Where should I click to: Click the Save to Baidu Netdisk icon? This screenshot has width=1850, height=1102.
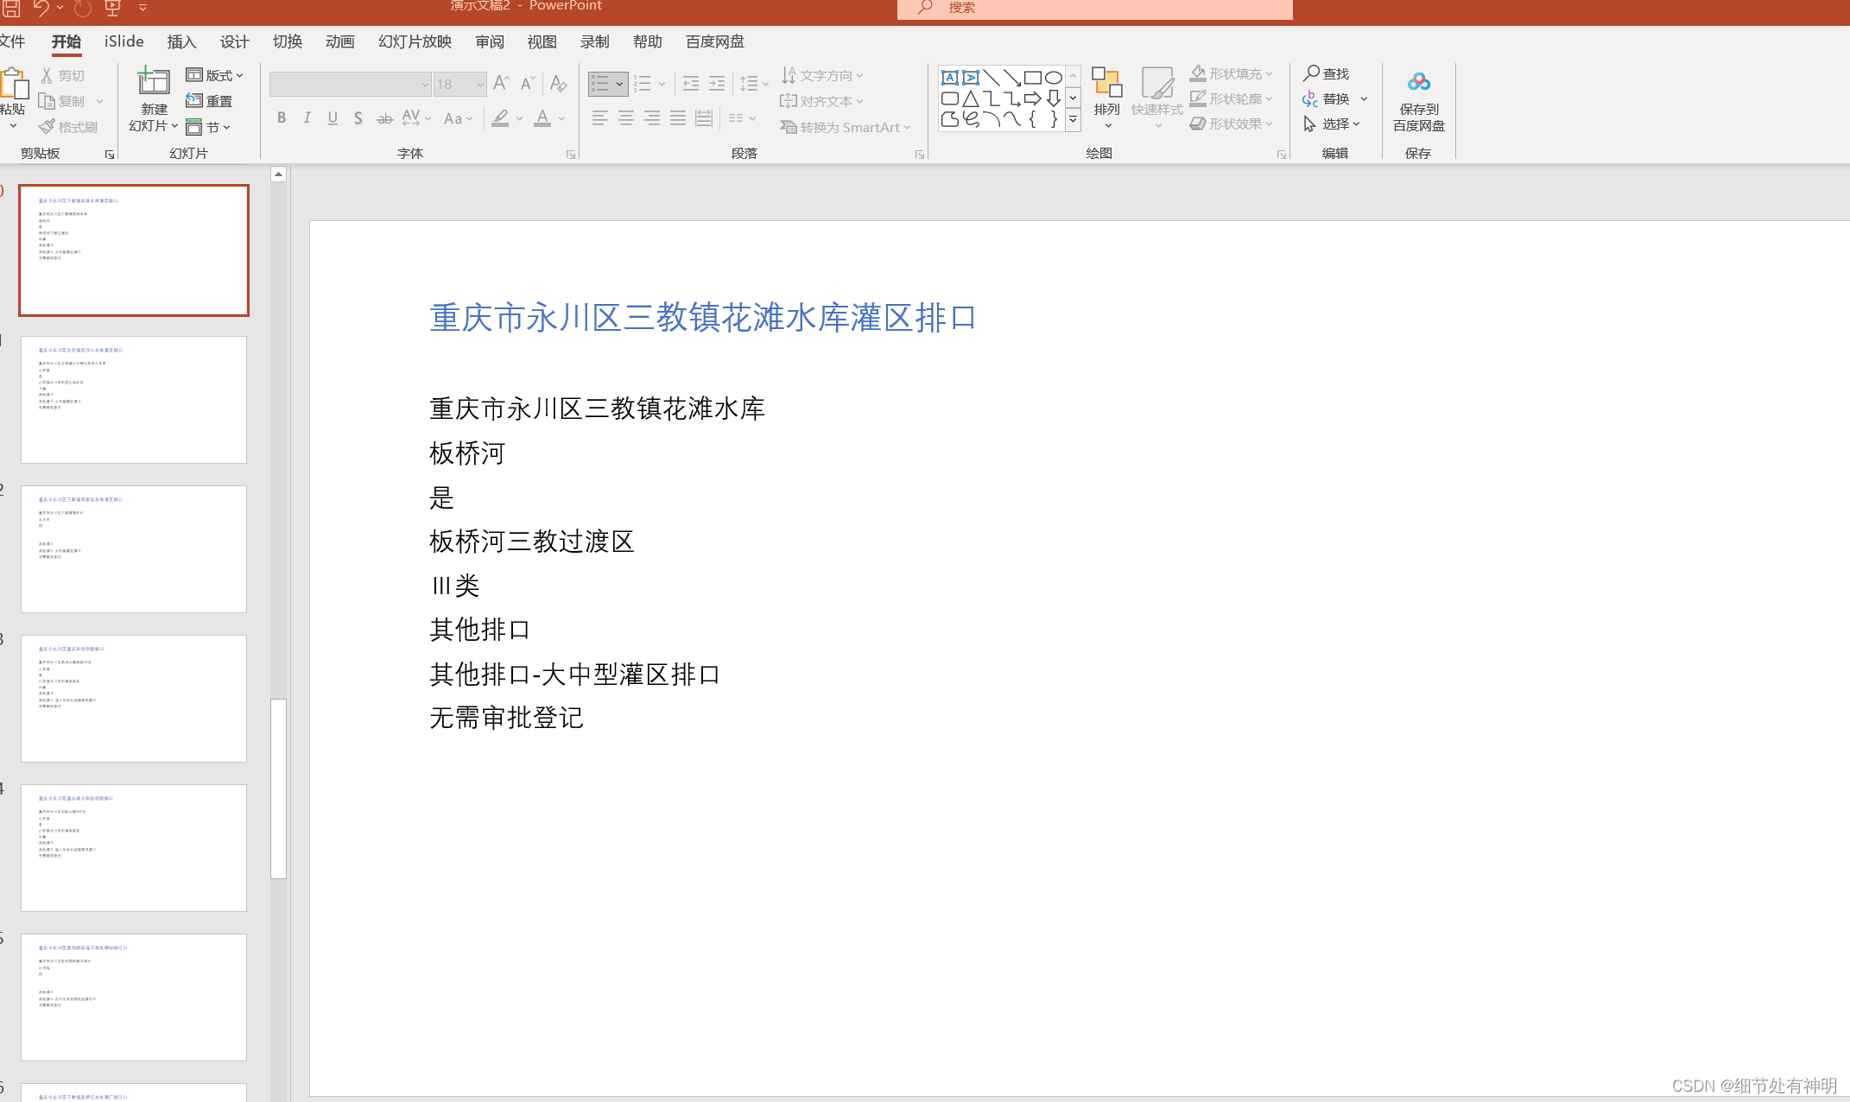coord(1418,83)
